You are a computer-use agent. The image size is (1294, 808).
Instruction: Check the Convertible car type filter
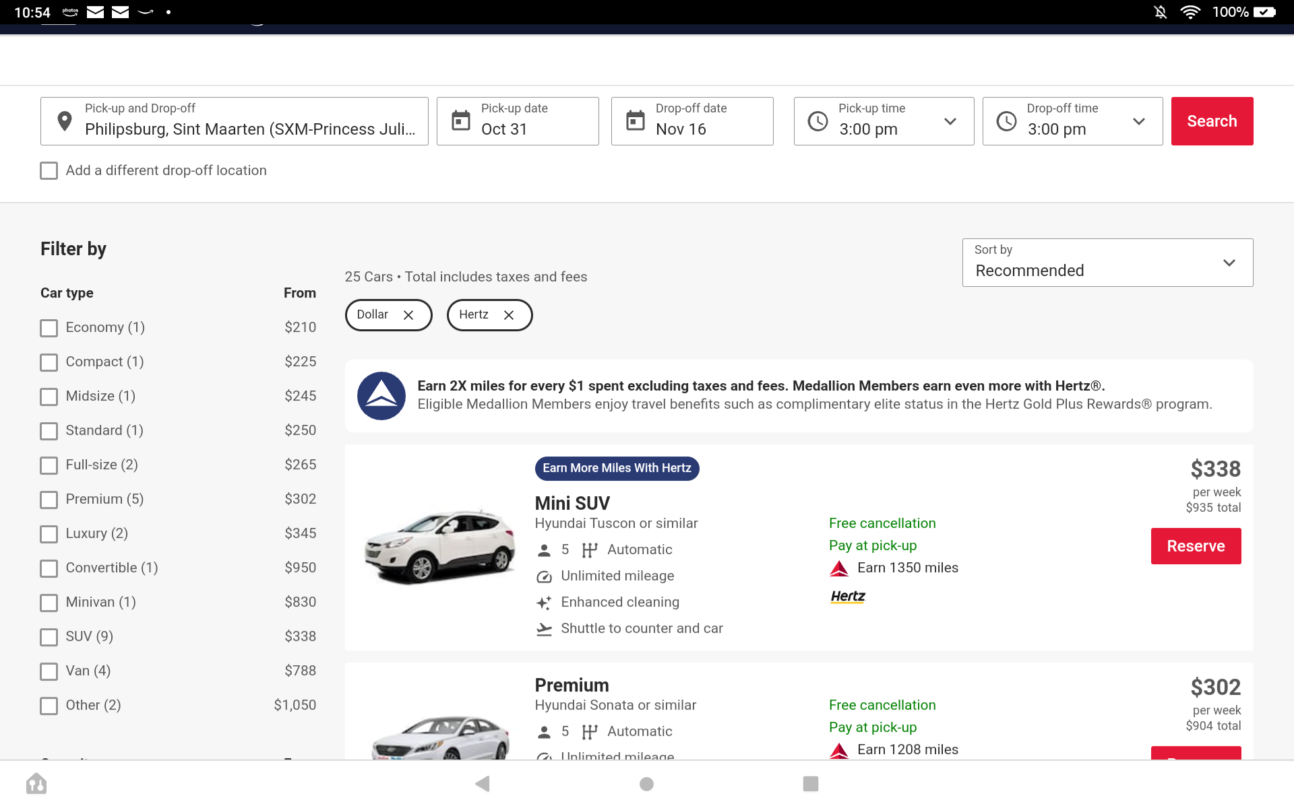49,568
